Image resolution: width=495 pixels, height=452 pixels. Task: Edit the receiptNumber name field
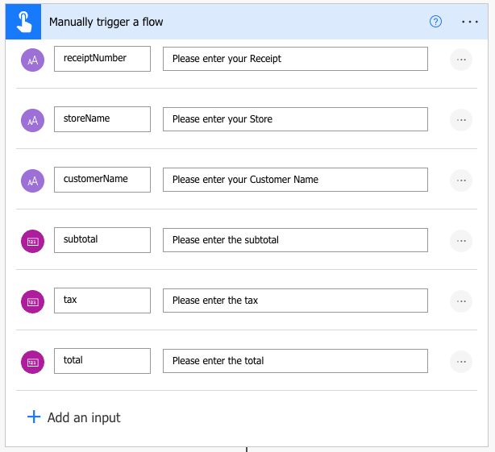click(x=102, y=59)
